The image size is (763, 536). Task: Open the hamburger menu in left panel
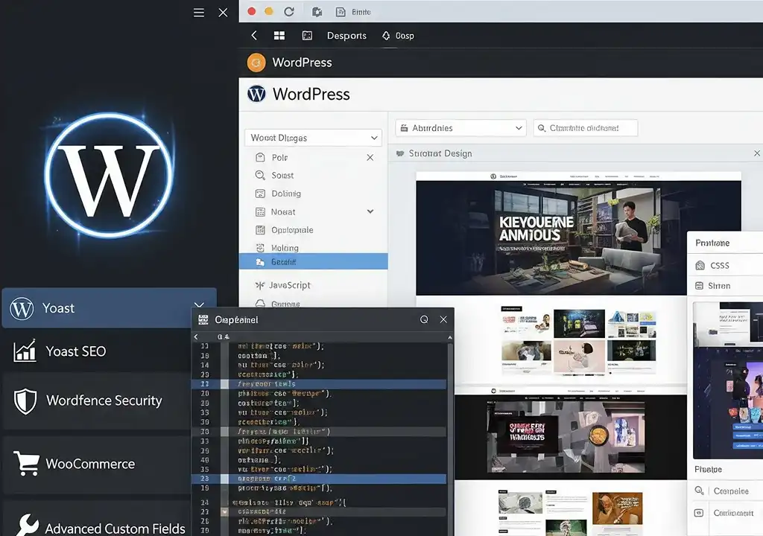pos(198,13)
